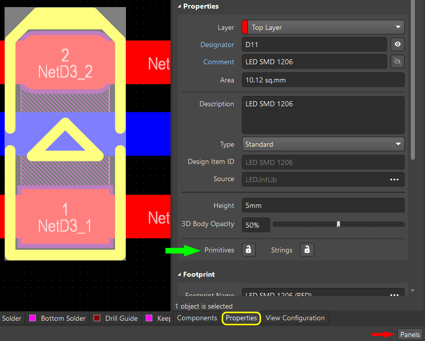The width and height of the screenshot is (425, 341).
Task: Click the Designator input field
Action: [314, 45]
